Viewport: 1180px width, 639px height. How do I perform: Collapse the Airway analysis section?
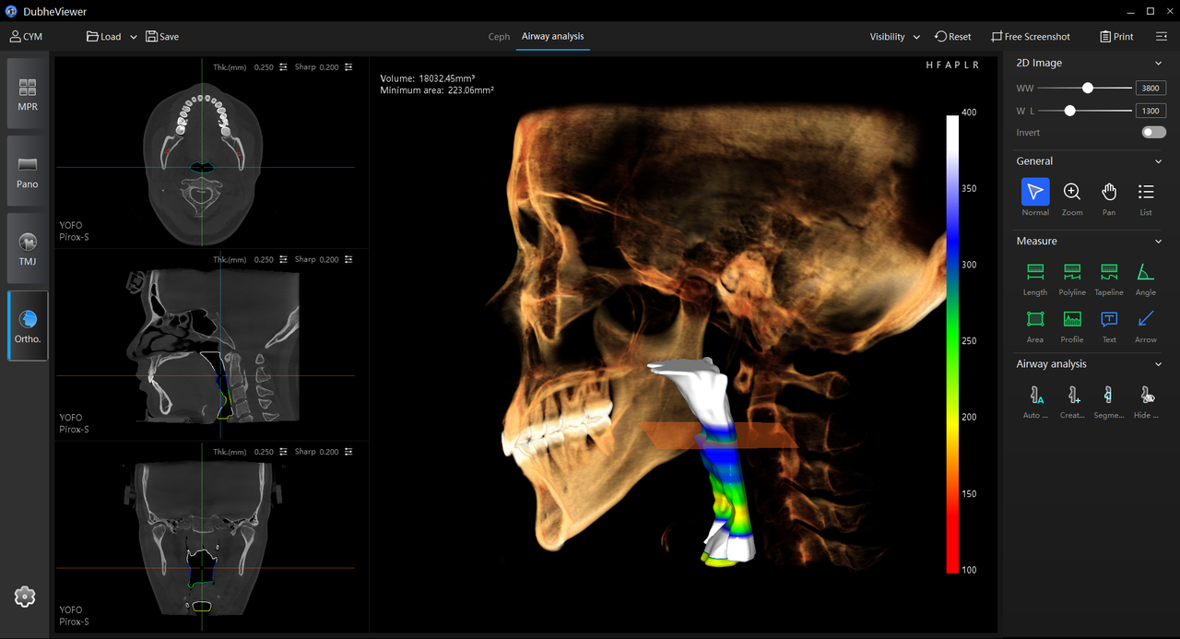[x=1159, y=364]
